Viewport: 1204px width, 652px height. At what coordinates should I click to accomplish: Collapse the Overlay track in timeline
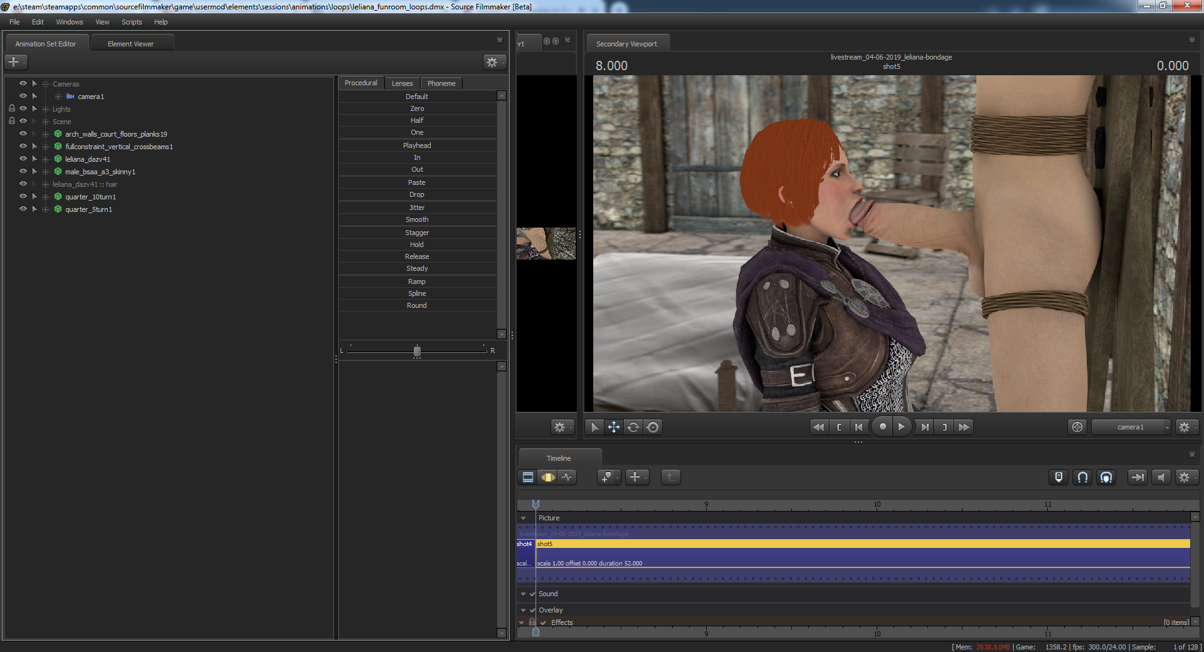[524, 610]
